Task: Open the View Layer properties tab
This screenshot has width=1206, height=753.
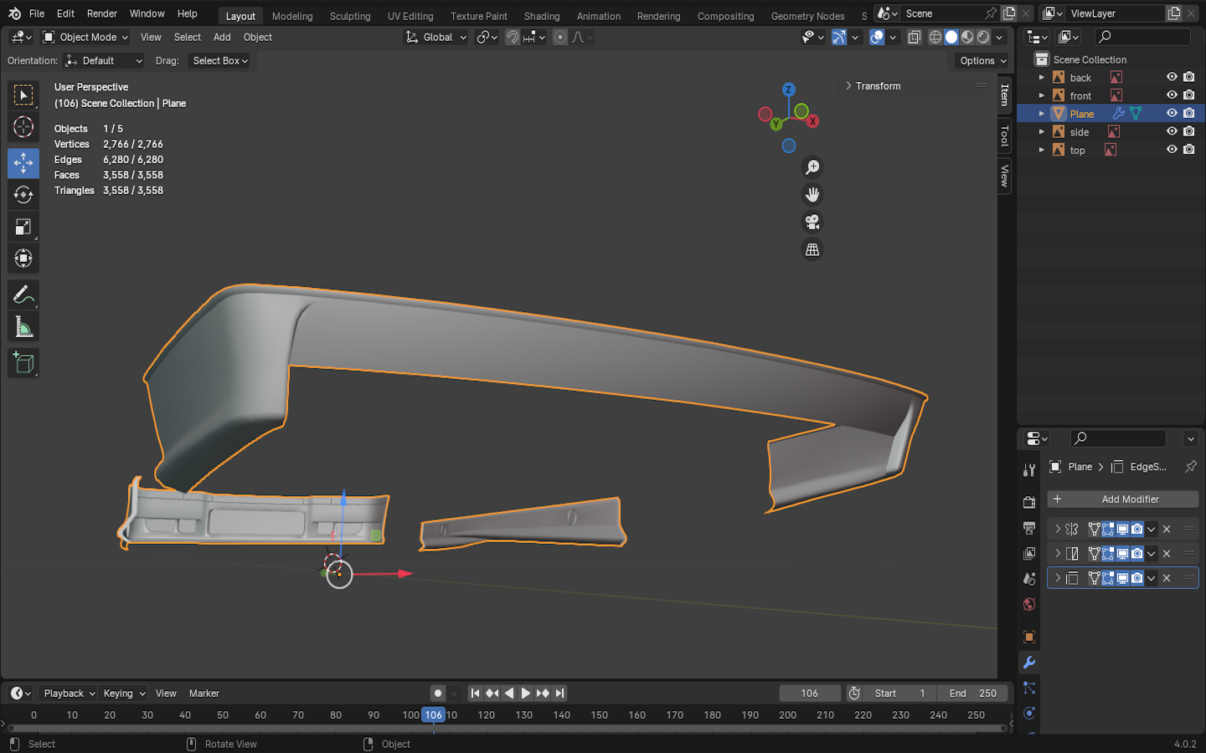Action: [1029, 553]
